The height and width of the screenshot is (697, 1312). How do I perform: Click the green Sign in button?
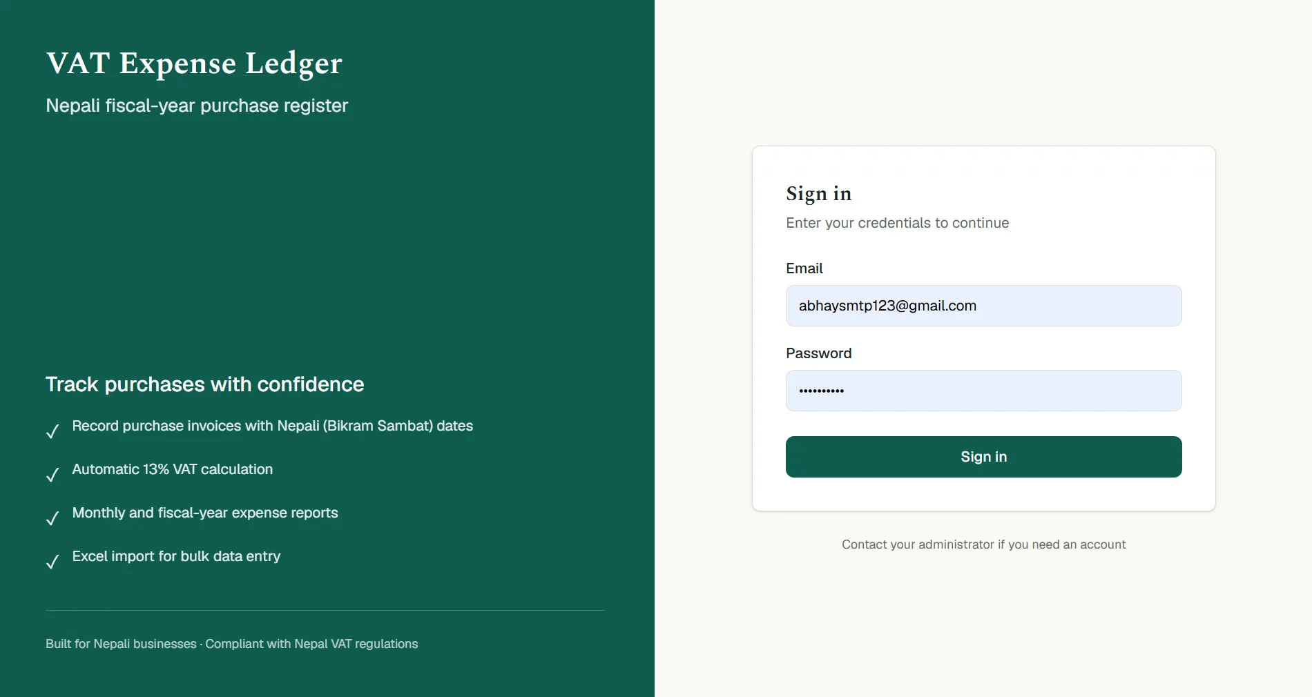coord(983,457)
